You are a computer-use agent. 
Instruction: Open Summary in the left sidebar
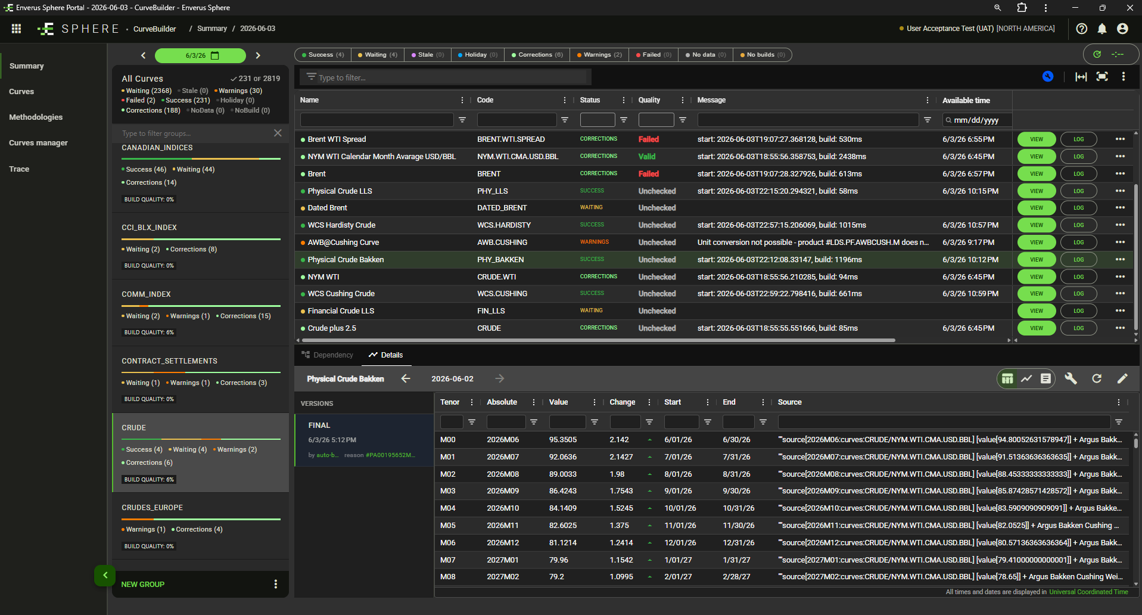click(x=27, y=66)
